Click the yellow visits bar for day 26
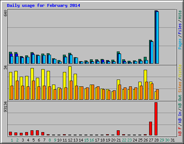 coord(145,85)
